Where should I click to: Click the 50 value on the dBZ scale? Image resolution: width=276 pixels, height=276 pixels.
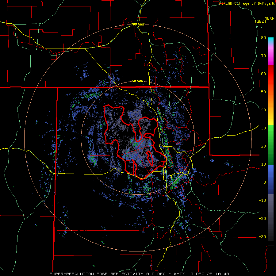[263, 92]
